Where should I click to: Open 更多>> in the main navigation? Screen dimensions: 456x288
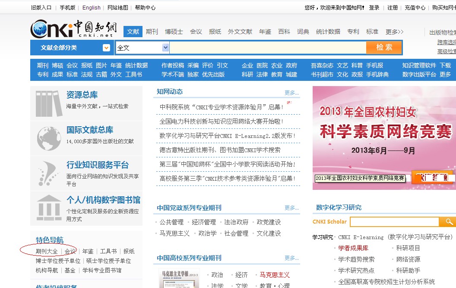pos(395,31)
